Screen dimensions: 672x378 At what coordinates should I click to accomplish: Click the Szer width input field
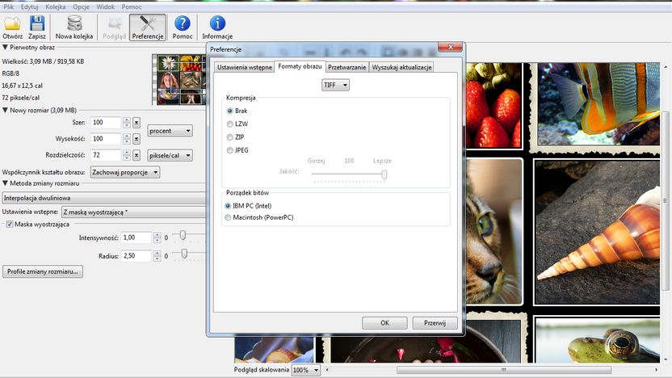coord(106,123)
